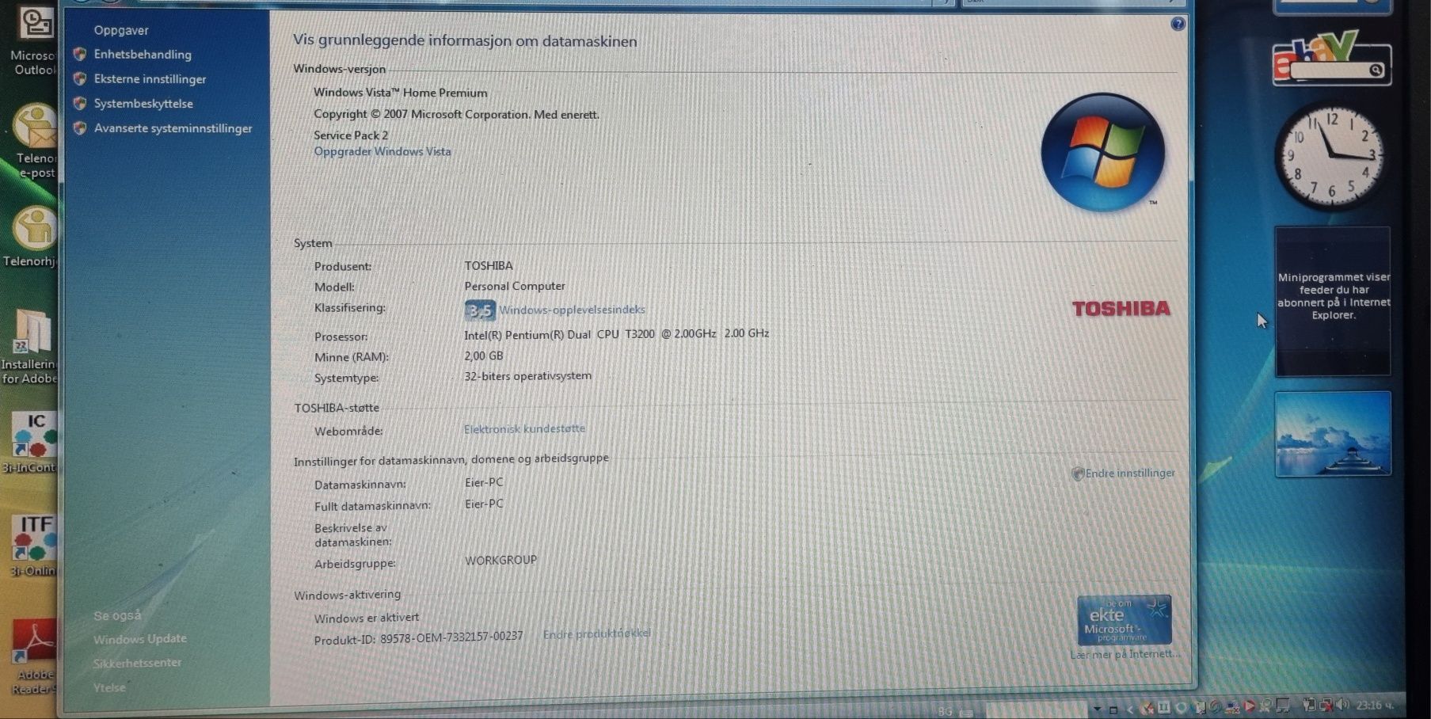The image size is (1431, 719).
Task: Click the Copyright 2007 Microsoft Corporation line
Action: (x=456, y=114)
